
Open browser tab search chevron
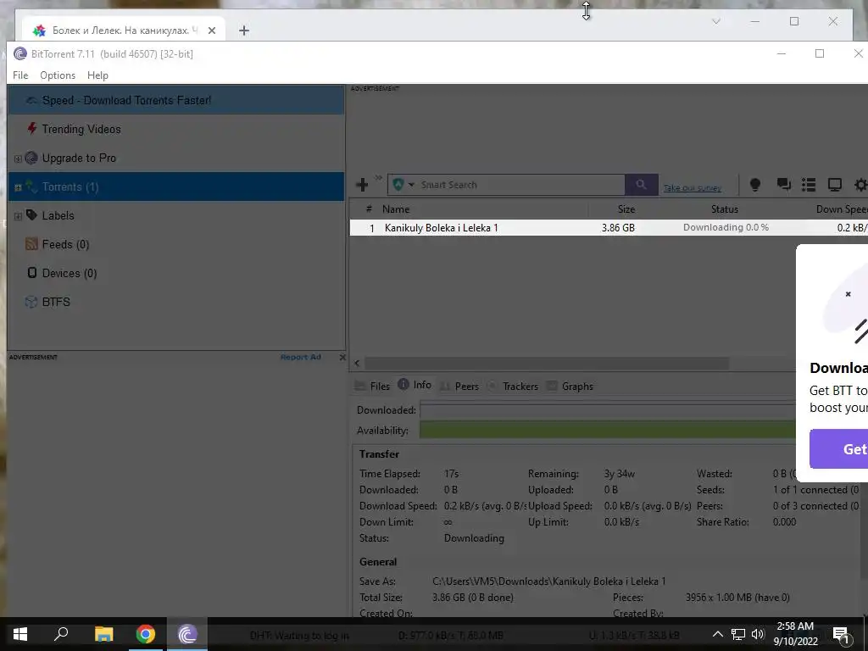pos(715,21)
